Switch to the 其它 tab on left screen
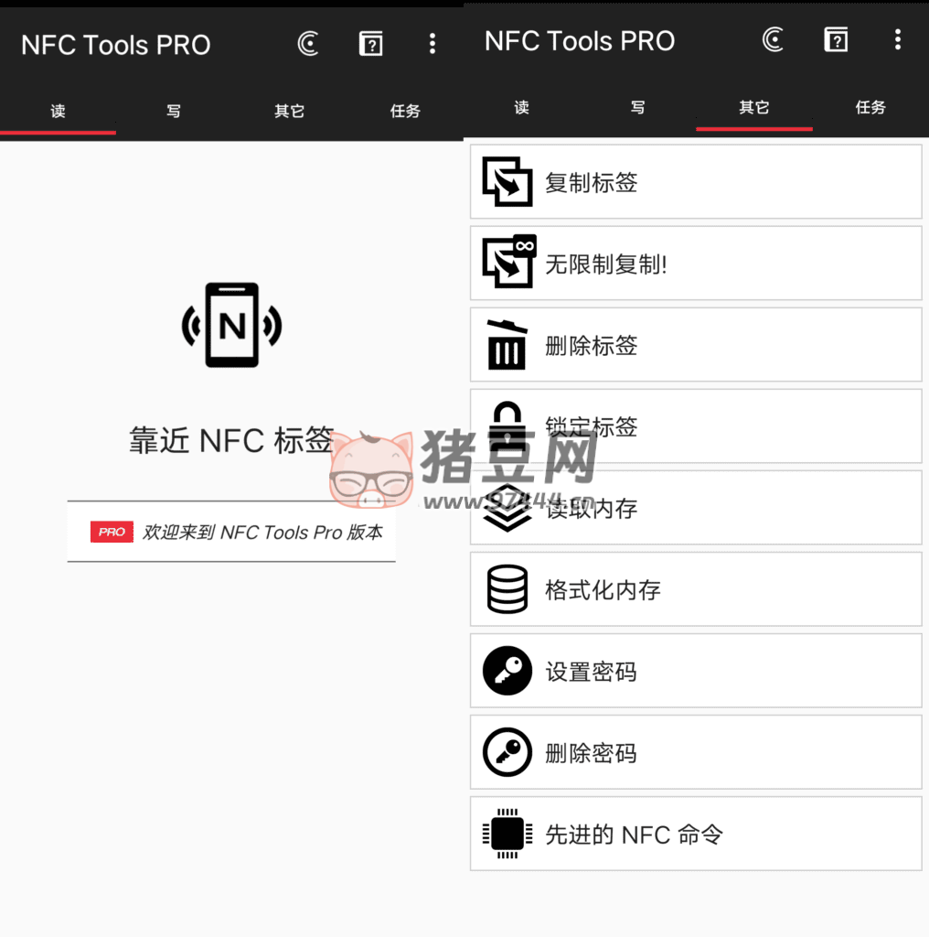The height and width of the screenshot is (937, 929). (290, 111)
